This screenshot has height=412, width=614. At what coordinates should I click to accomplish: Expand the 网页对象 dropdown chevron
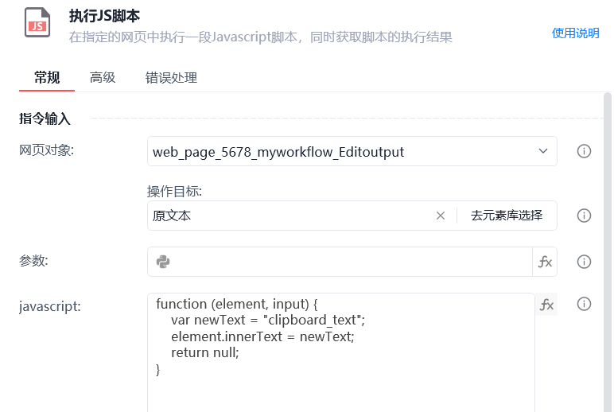coord(543,151)
